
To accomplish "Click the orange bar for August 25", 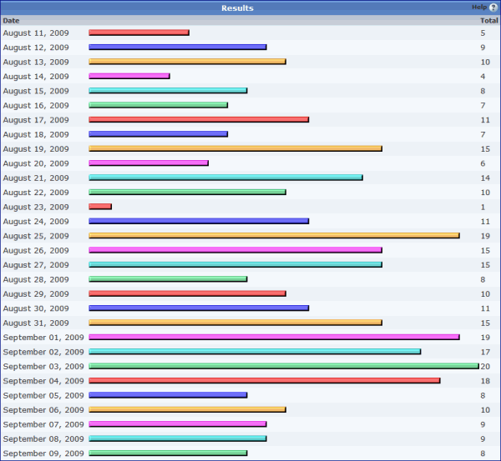I will click(274, 236).
